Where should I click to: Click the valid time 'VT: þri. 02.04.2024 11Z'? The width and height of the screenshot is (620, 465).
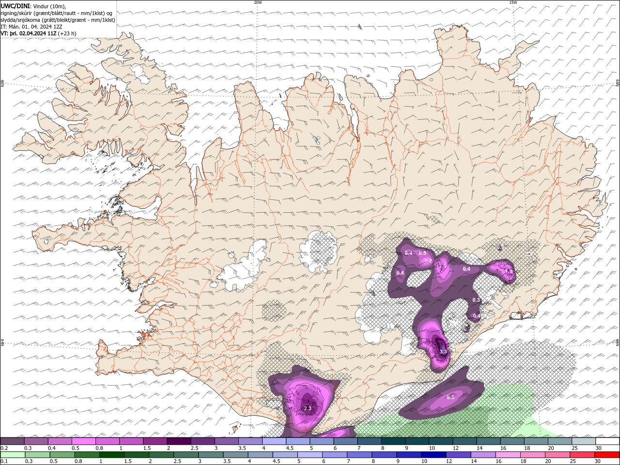click(x=29, y=33)
